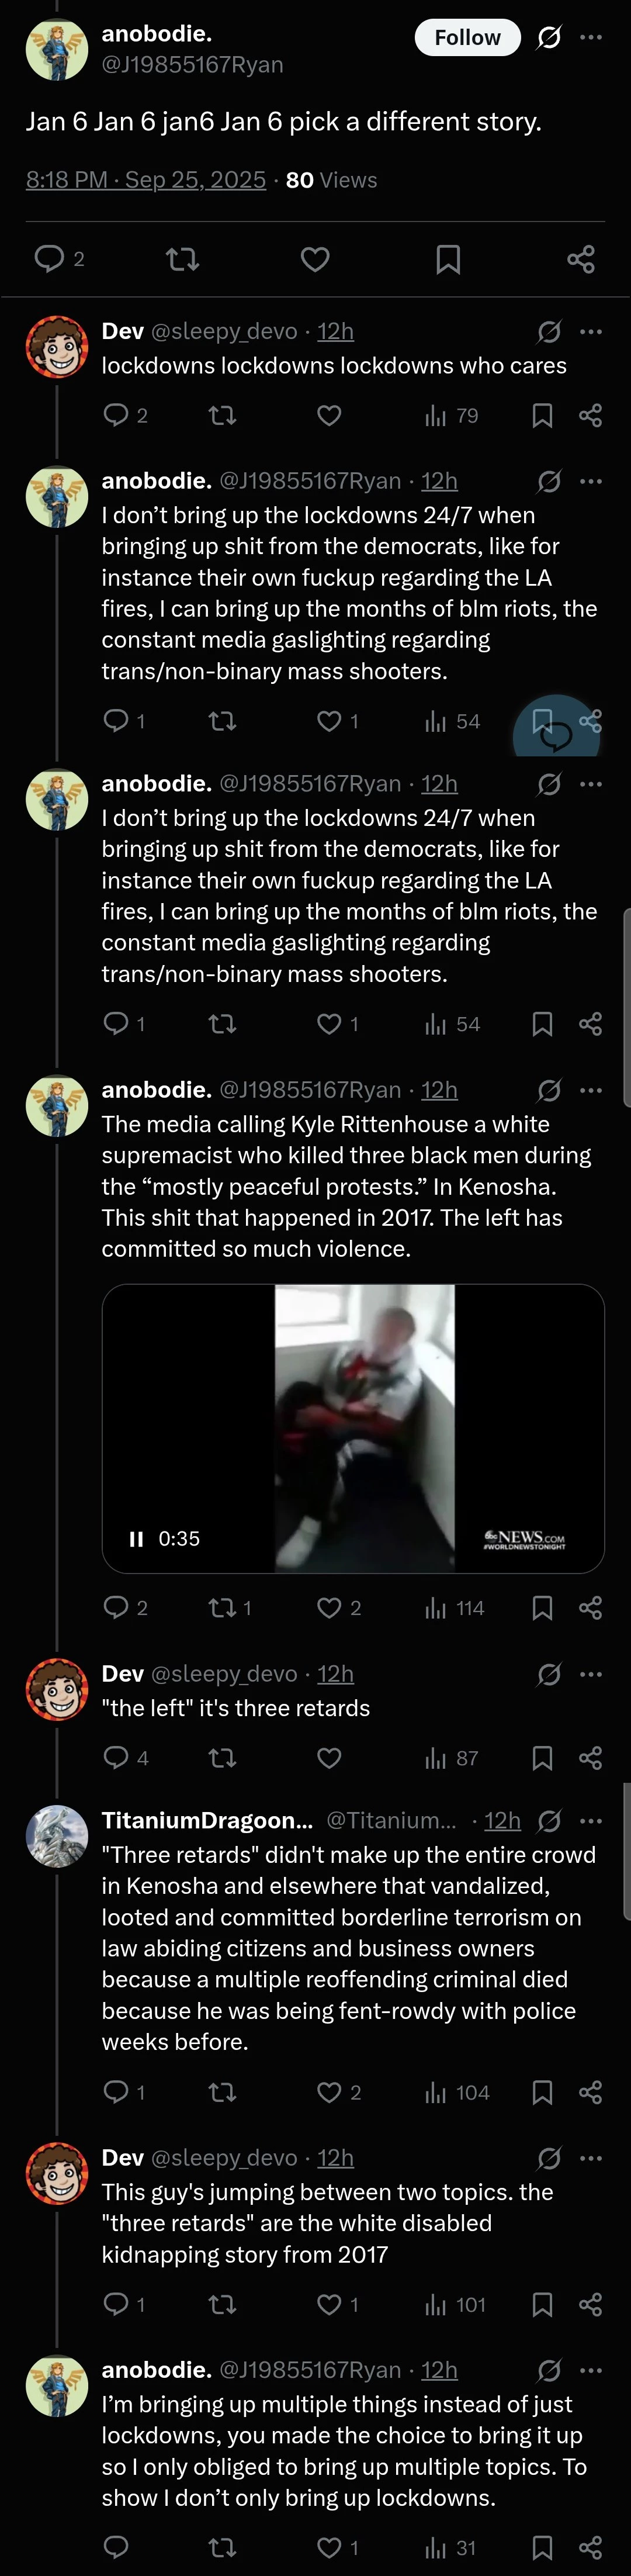The height and width of the screenshot is (2576, 631).
Task: Repost the Kyle Rittenhouse video reply
Action: click(222, 1608)
